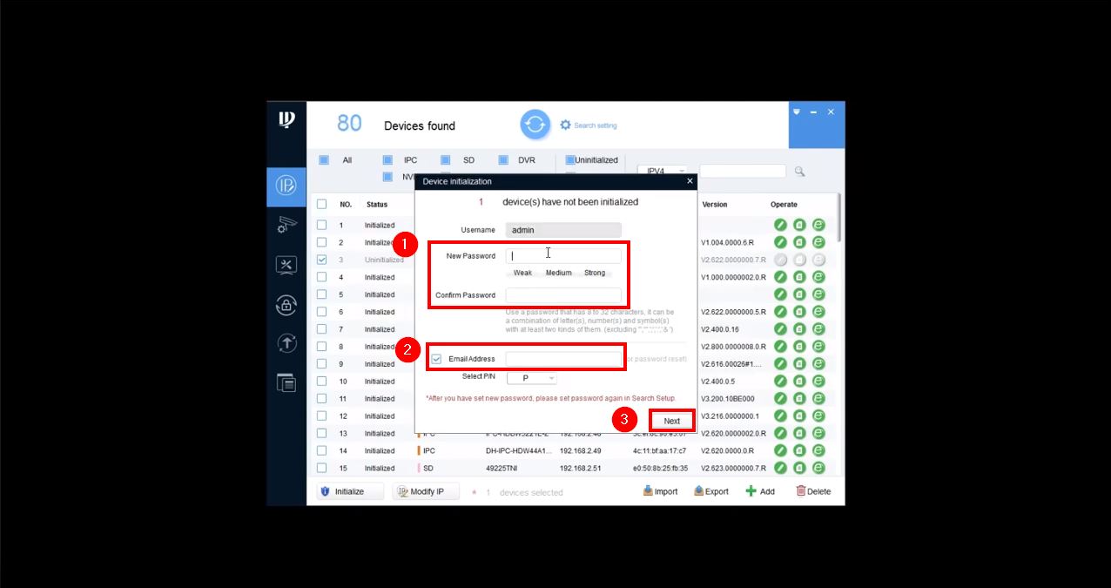The width and height of the screenshot is (1111, 588).
Task: Add a device with Add button
Action: coord(760,491)
